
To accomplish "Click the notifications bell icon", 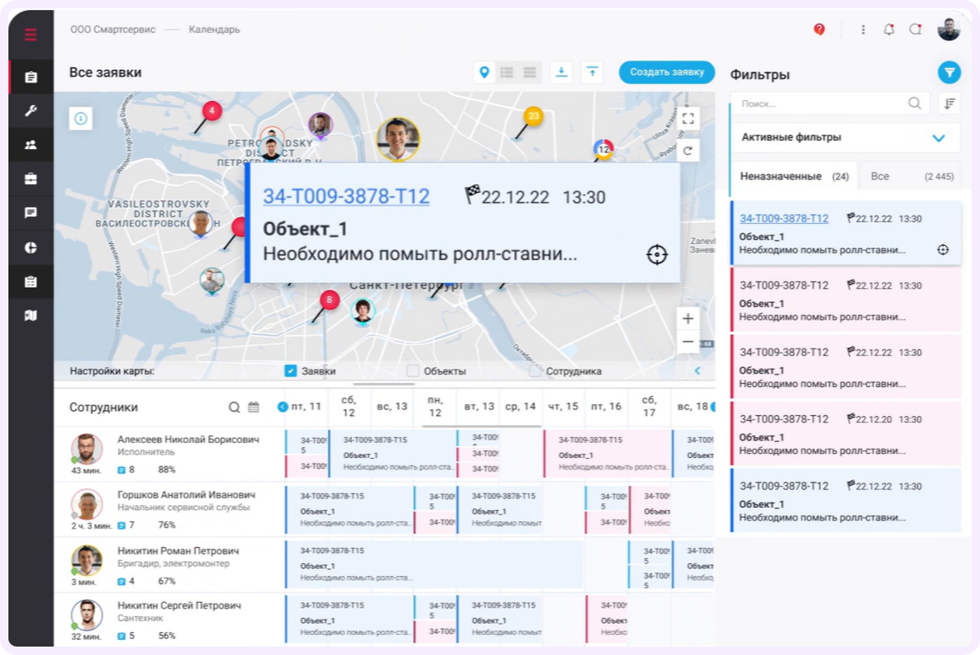I will click(x=888, y=29).
